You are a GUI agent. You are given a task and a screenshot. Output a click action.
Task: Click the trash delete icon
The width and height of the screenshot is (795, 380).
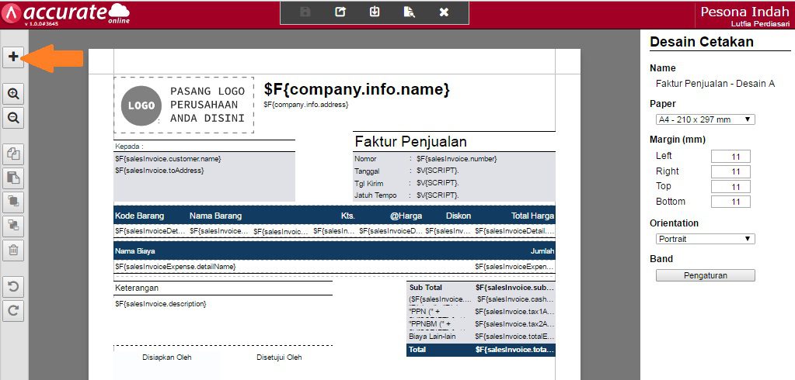pyautogui.click(x=13, y=250)
